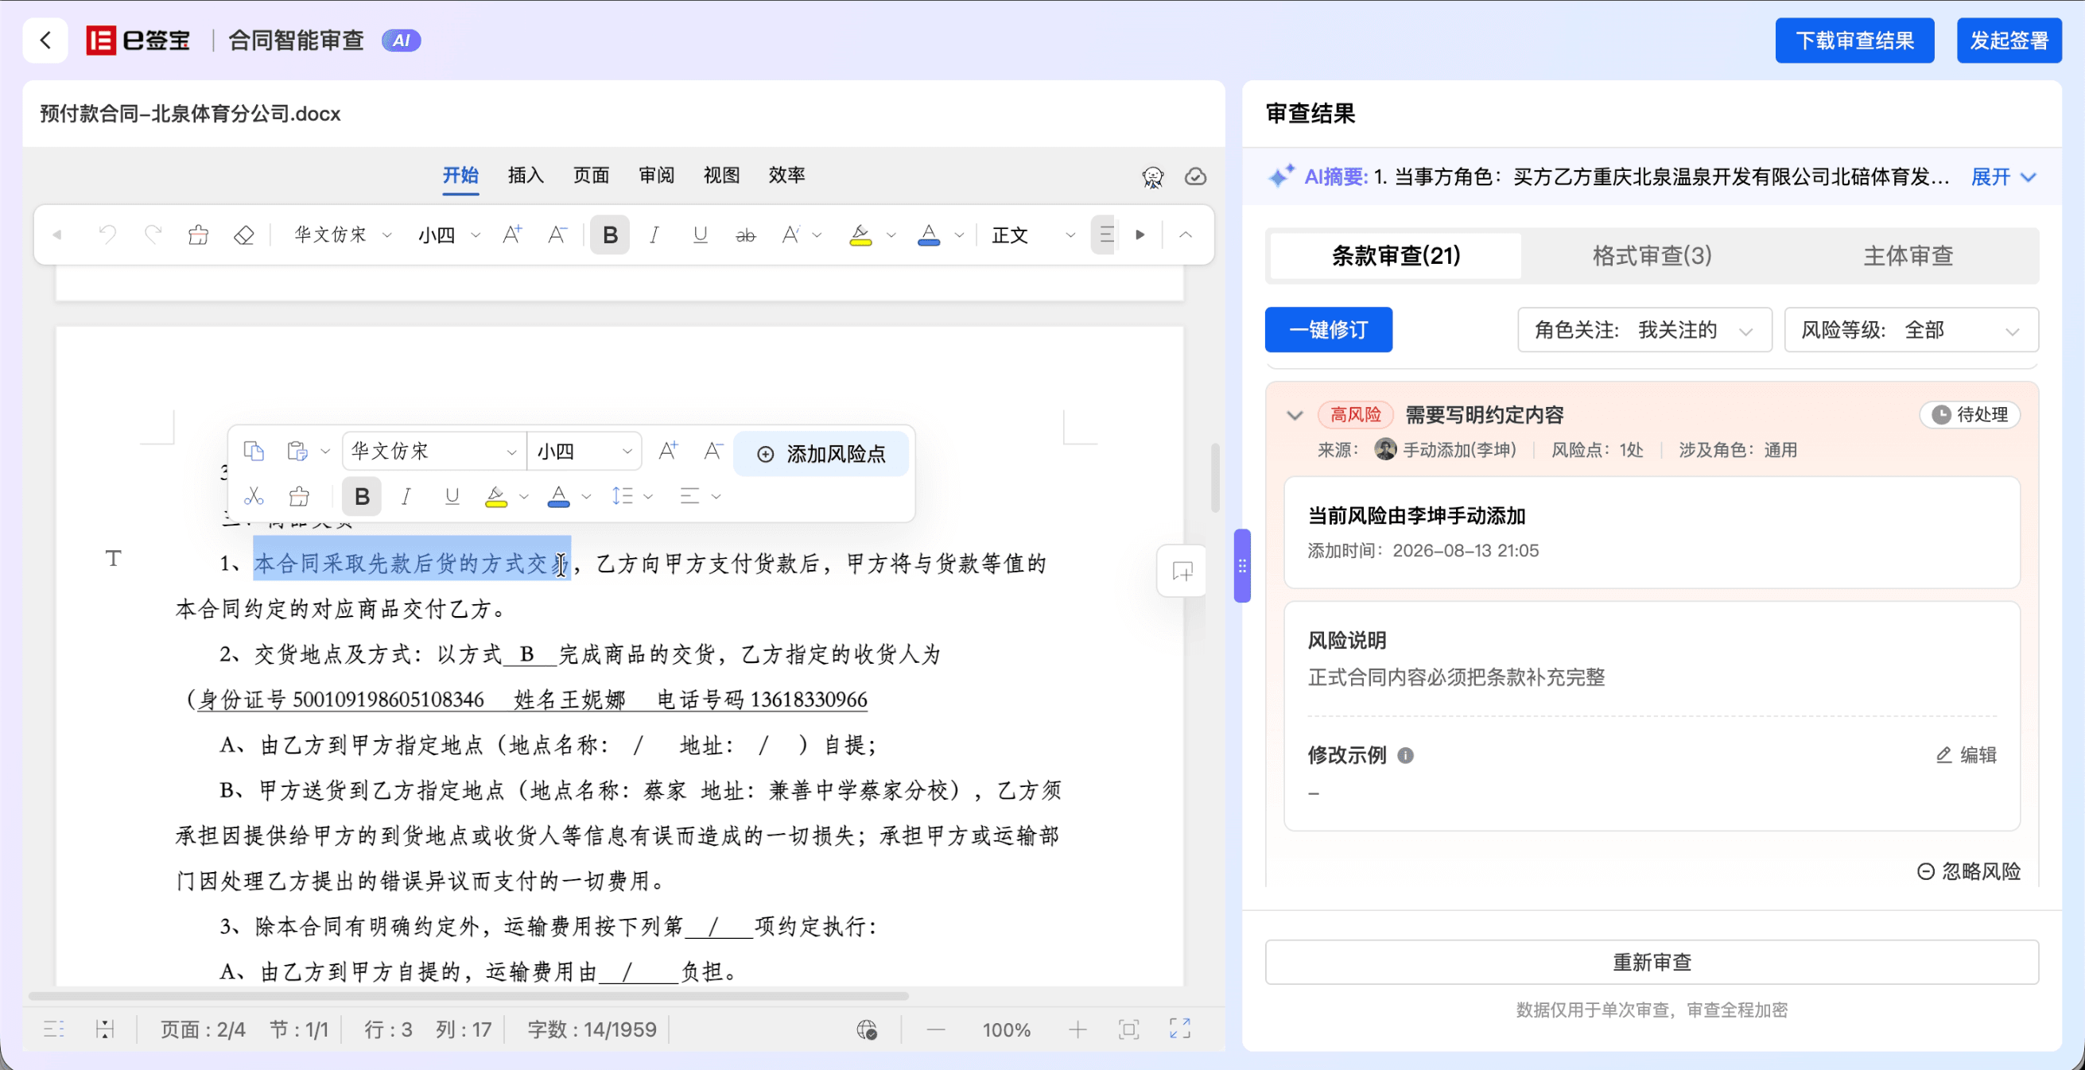Image resolution: width=2085 pixels, height=1070 pixels.
Task: Click the 发起签署 button
Action: point(2009,41)
